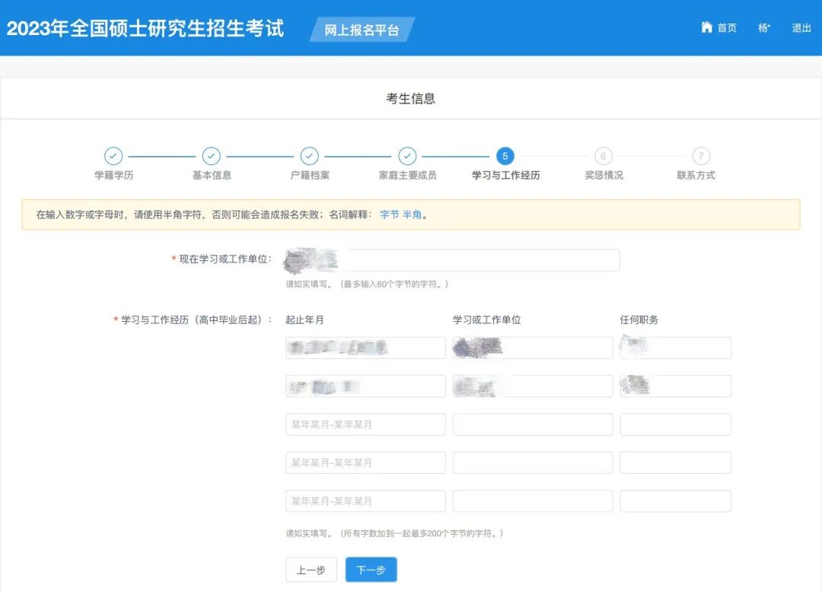
Task: Click the home icon beside 首页
Action: coord(706,27)
